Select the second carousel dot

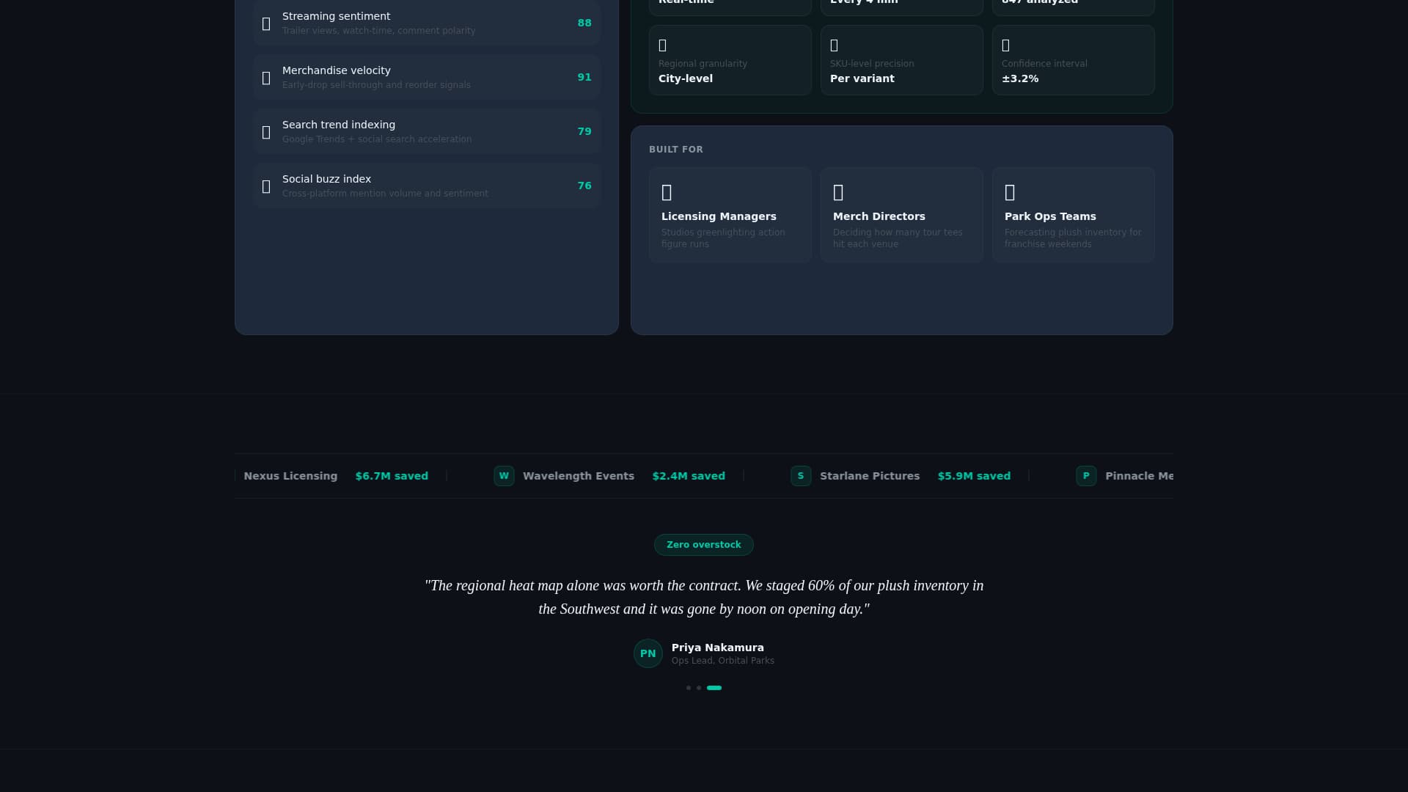click(x=699, y=688)
